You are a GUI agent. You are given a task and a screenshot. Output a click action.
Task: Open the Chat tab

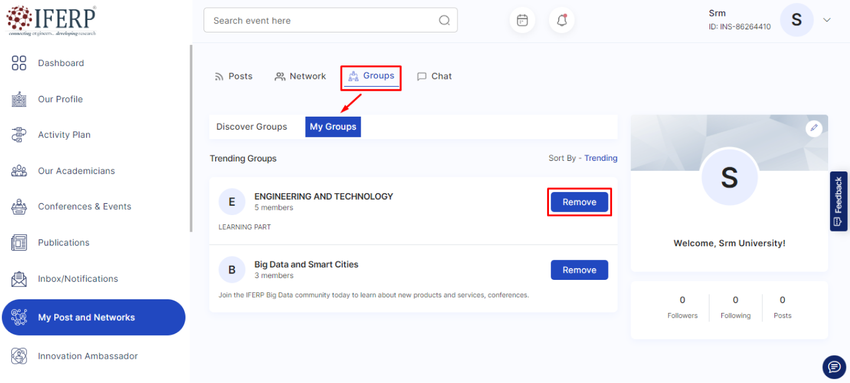[x=434, y=77]
